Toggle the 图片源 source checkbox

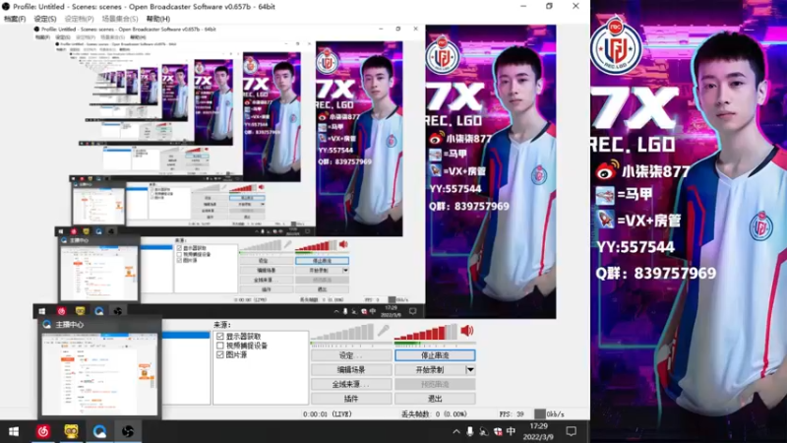pos(219,354)
